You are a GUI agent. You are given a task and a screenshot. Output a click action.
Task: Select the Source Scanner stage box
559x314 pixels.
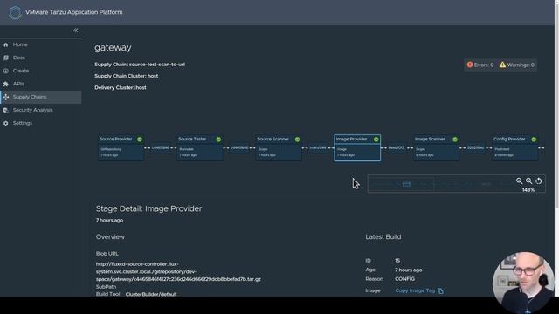279,147
